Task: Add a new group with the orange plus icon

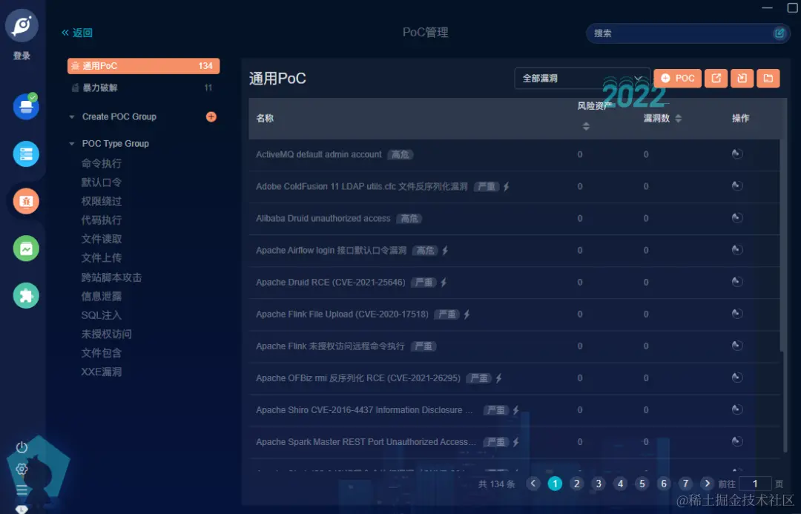Action: click(211, 116)
